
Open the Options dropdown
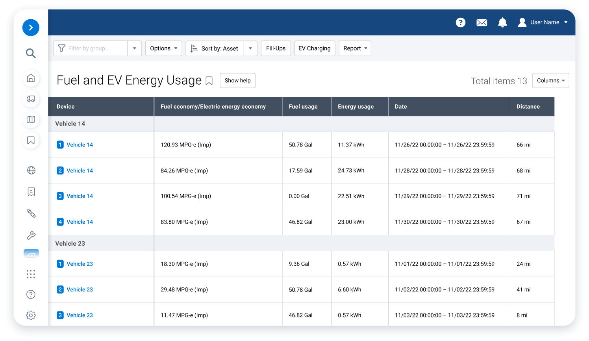click(x=163, y=48)
